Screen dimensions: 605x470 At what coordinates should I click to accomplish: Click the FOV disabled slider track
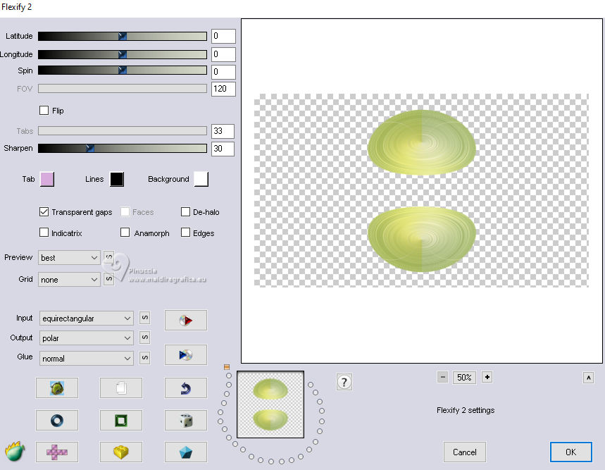click(x=123, y=89)
